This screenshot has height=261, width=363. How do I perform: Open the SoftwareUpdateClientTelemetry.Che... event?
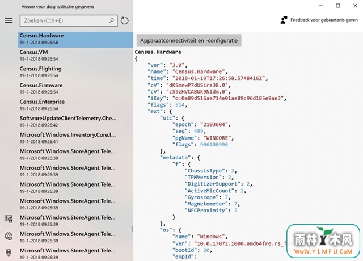(x=75, y=121)
